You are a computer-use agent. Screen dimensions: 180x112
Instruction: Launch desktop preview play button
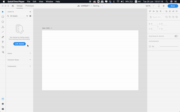pyautogui.click(x=164, y=6)
